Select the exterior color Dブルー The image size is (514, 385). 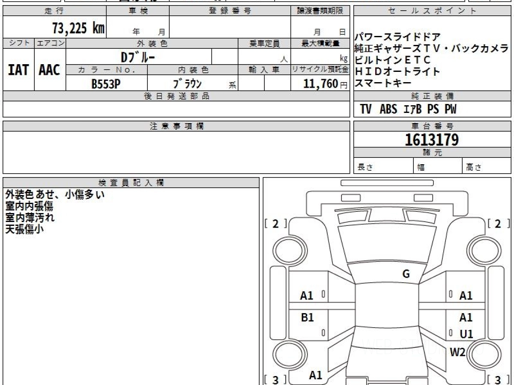138,56
